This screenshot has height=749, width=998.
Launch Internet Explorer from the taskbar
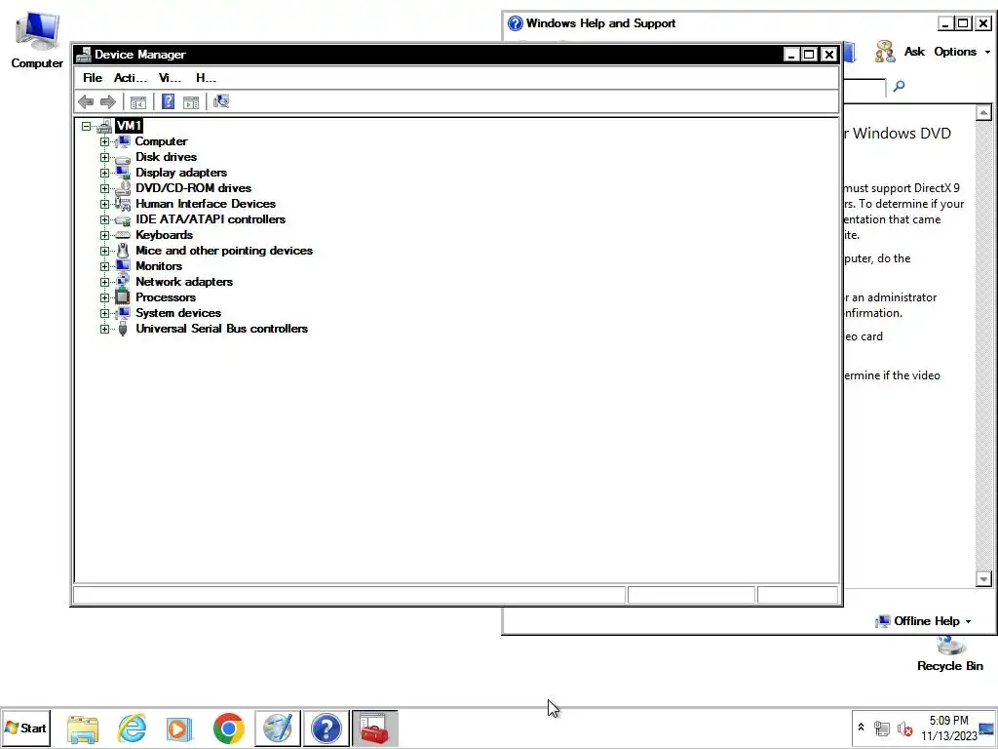133,729
